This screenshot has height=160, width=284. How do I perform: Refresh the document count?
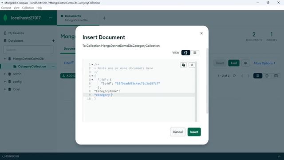(234, 76)
